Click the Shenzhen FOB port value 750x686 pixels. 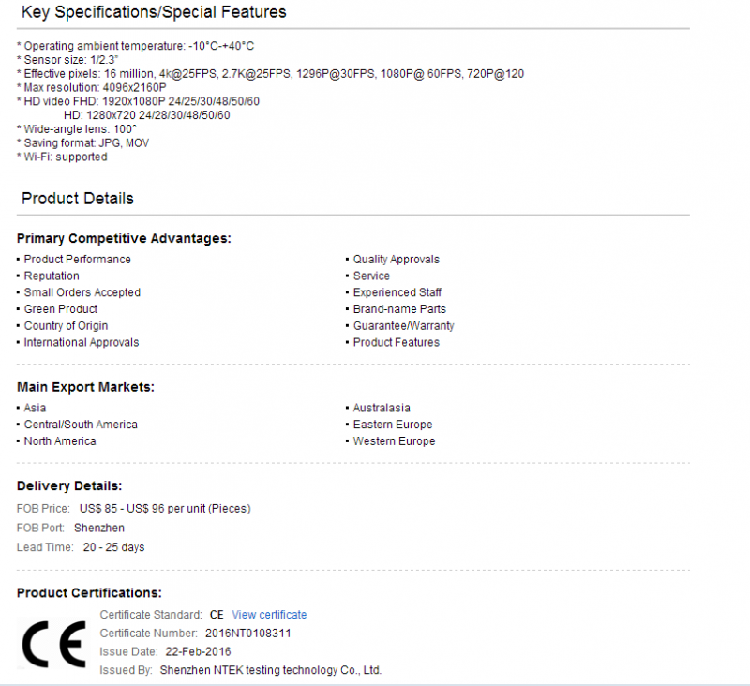[x=99, y=528]
